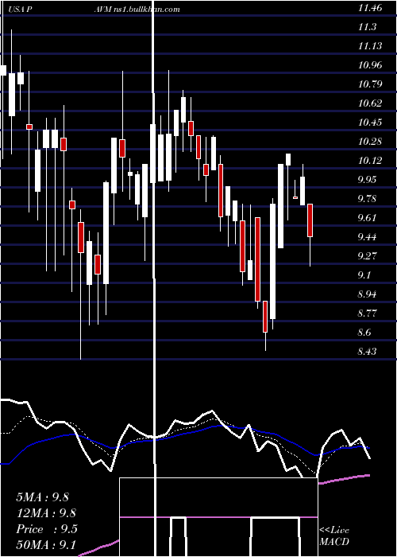Image resolution: width=397 pixels, height=557 pixels.
Task: Select the 5MA value readout
Action: tap(43, 497)
